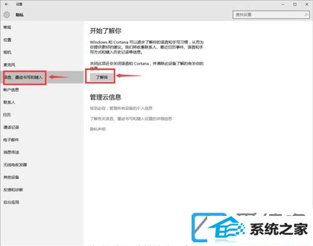Select 位置 in the sidebar
This screenshot has width=313, height=246.
click(x=8, y=40)
